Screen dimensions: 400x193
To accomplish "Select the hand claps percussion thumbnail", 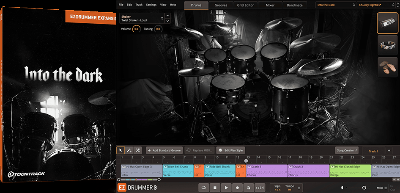I will 387,67.
